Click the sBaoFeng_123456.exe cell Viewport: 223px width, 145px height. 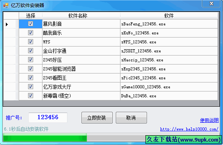click(169, 24)
